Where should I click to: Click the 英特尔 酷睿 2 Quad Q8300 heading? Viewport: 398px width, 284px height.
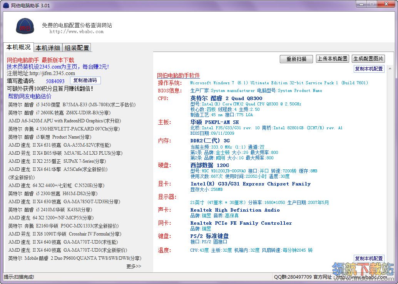coord(226,98)
